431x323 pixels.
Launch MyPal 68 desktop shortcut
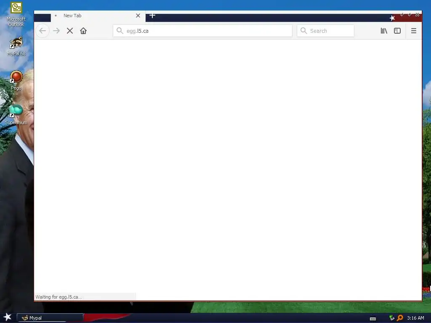click(x=16, y=46)
